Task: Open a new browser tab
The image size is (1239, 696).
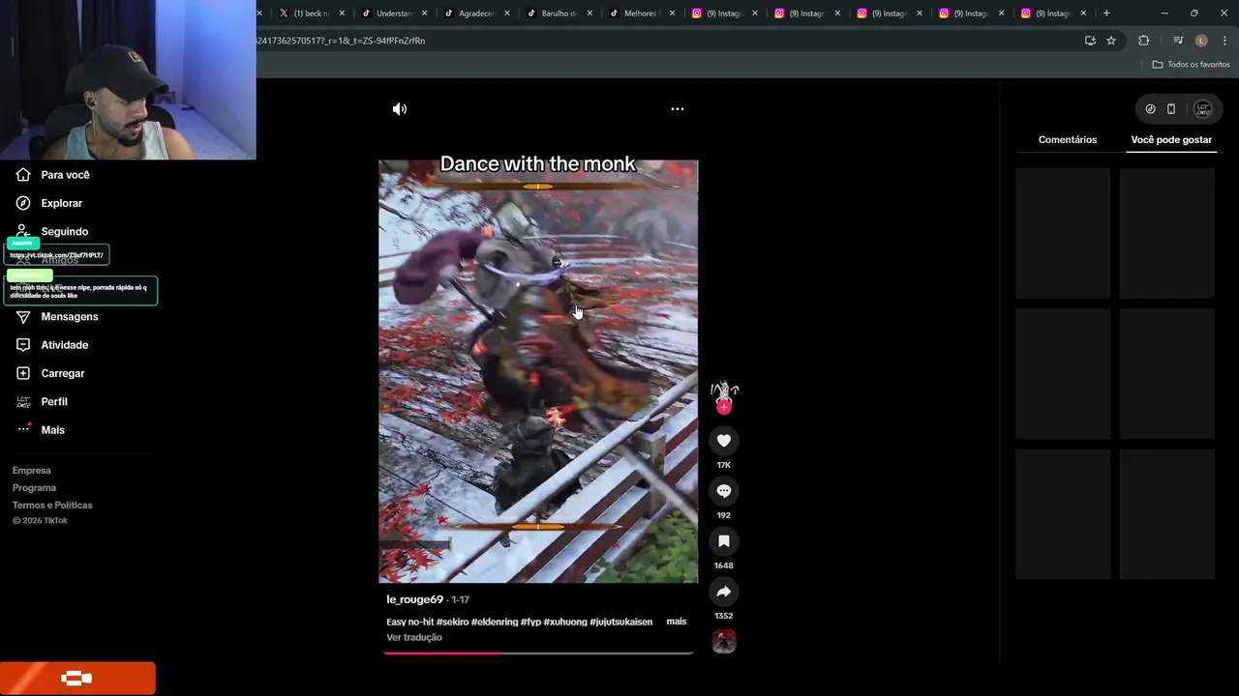Action: (1106, 14)
